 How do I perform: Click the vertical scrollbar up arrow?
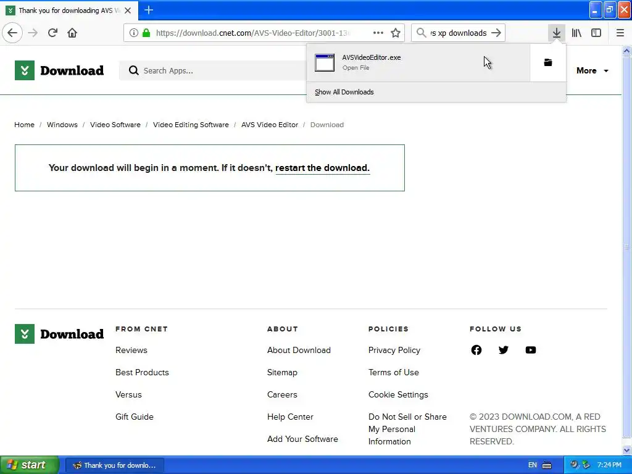[627, 51]
